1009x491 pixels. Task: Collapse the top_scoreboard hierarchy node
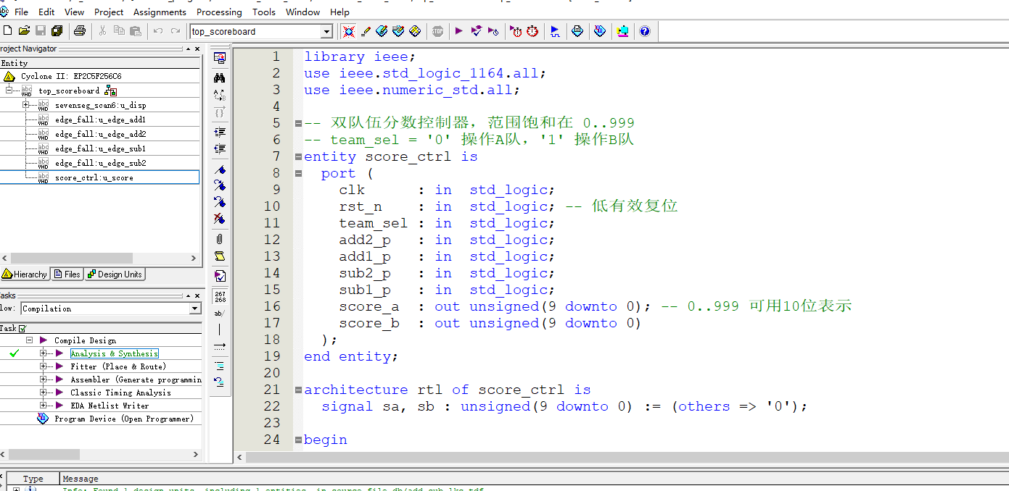click(9, 91)
